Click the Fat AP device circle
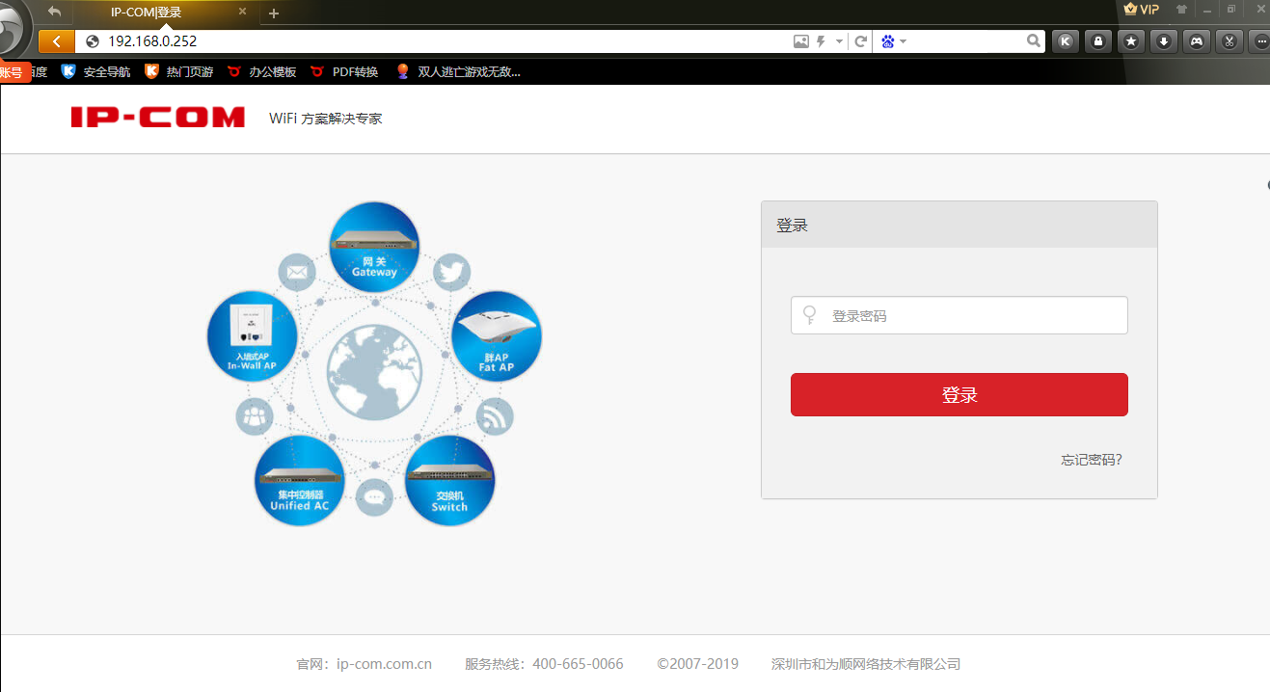Screen dimensions: 1270x692 pos(497,336)
